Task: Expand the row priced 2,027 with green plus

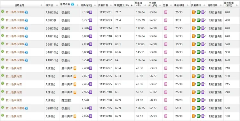Action: (3, 75)
